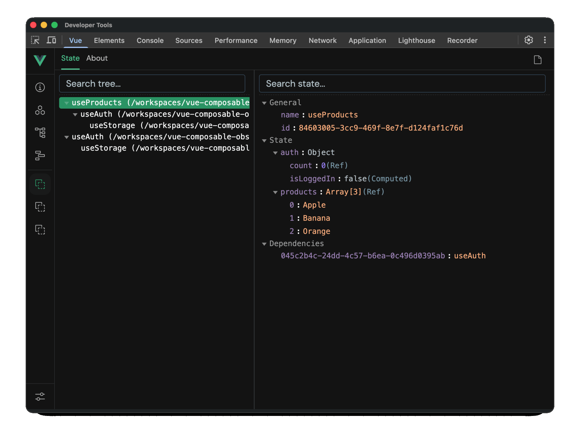Open the DevTools more options menu

point(545,40)
